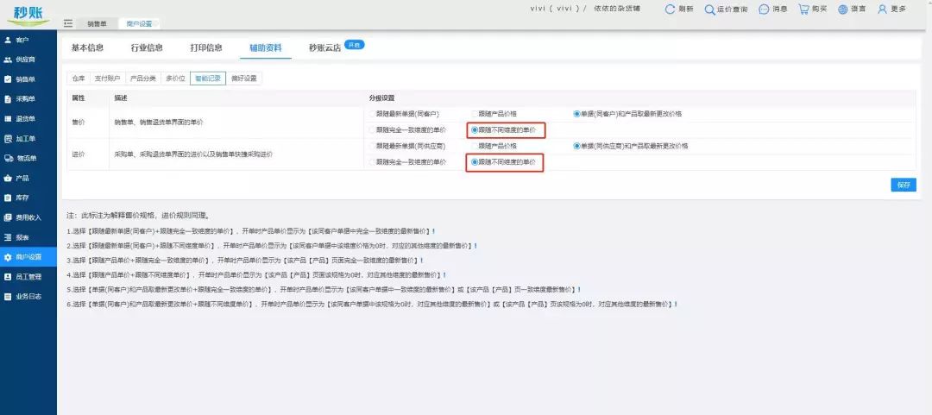
Task: Click the 购买 shopping cart icon
Action: coord(803,9)
